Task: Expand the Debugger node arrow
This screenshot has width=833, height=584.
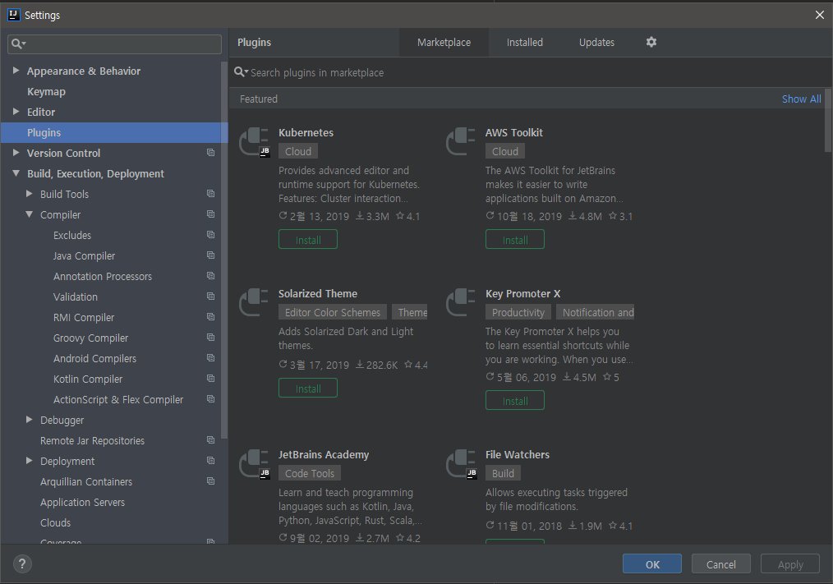Action: tap(30, 420)
